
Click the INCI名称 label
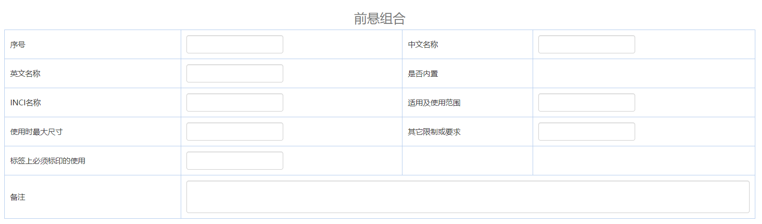coord(25,103)
